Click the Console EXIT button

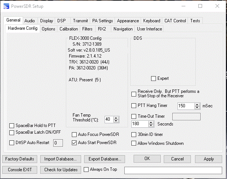tap(20, 170)
